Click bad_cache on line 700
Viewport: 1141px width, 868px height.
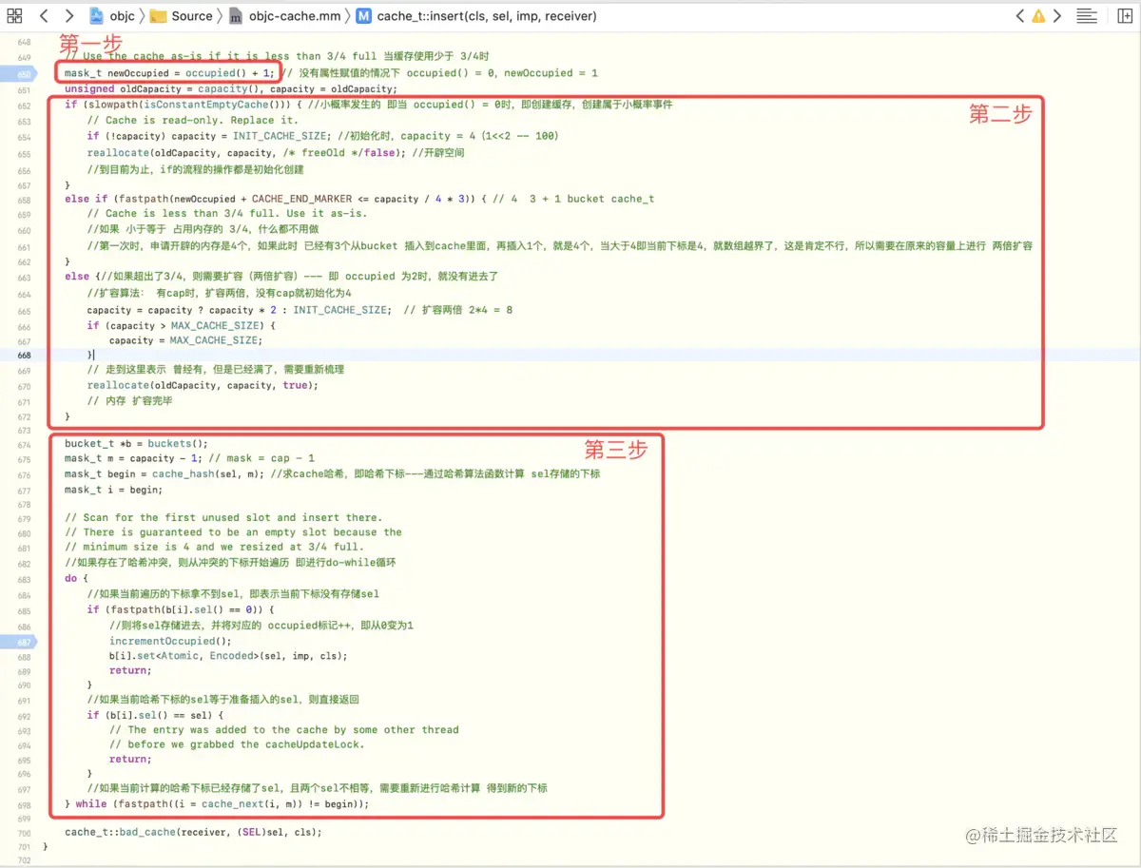pos(148,833)
